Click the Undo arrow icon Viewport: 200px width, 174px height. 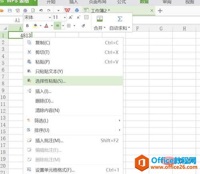(41, 10)
